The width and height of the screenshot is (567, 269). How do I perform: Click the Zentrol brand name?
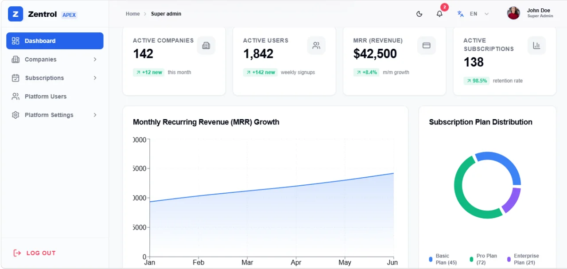pos(42,14)
